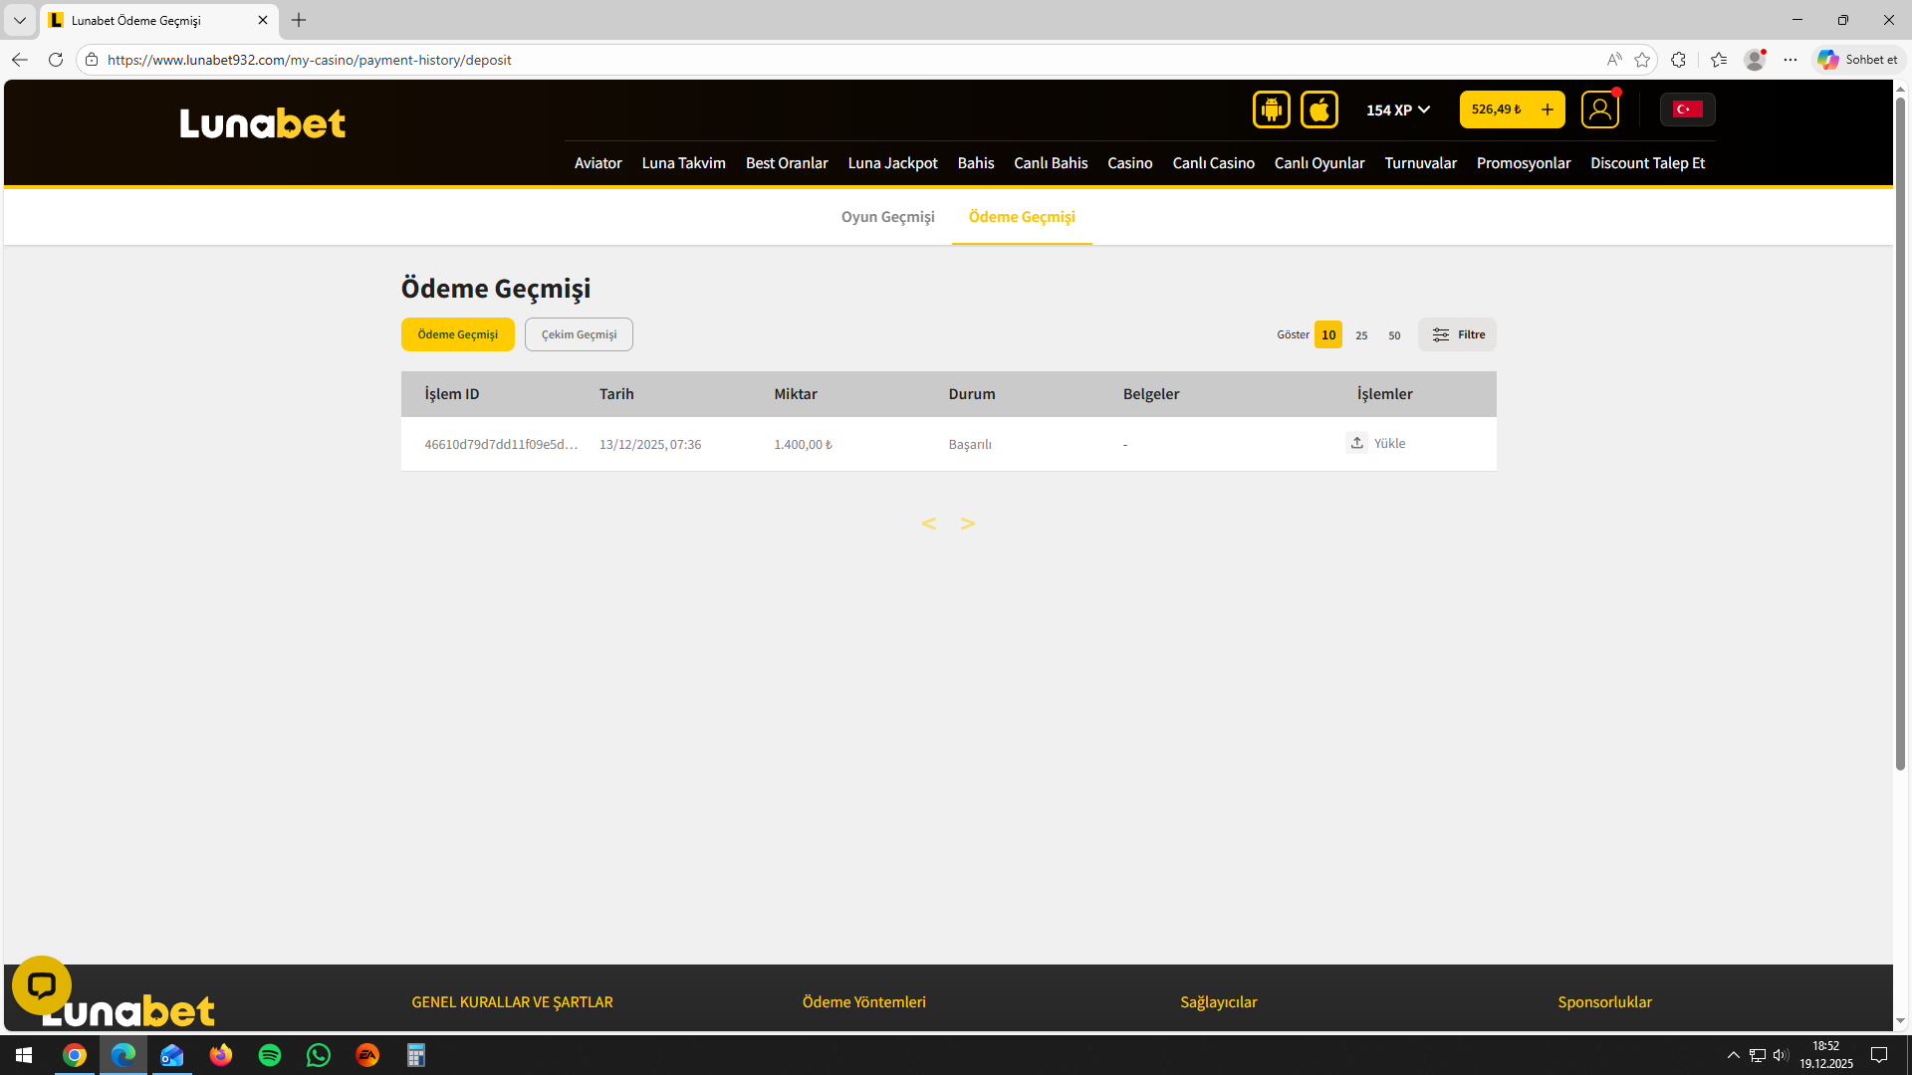Open the Filtre filter options

point(1458,334)
